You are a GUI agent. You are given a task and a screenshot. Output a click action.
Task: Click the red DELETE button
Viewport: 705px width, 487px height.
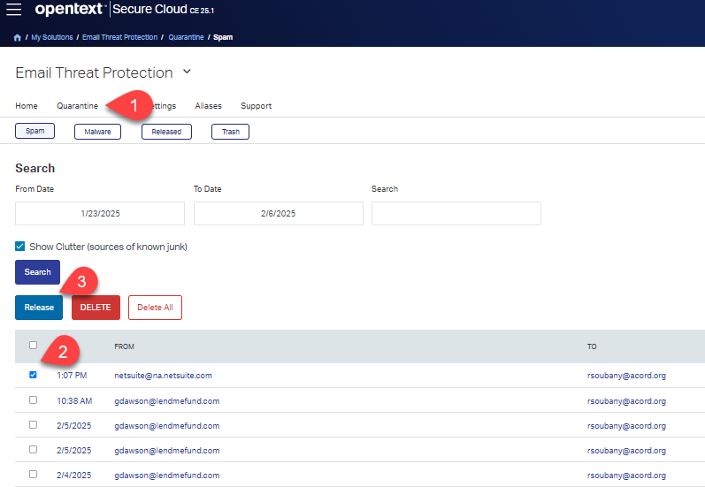pyautogui.click(x=96, y=308)
